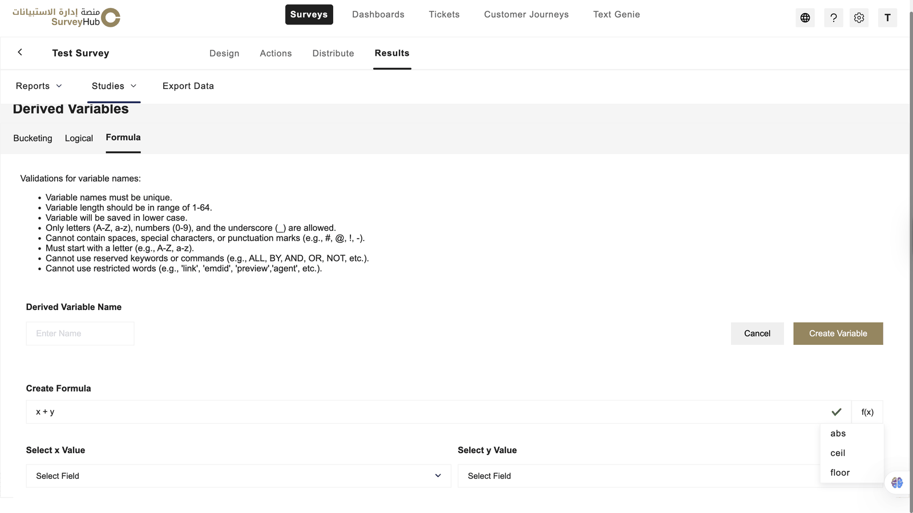Image resolution: width=913 pixels, height=513 pixels.
Task: Open the Distribute tab
Action: (333, 53)
